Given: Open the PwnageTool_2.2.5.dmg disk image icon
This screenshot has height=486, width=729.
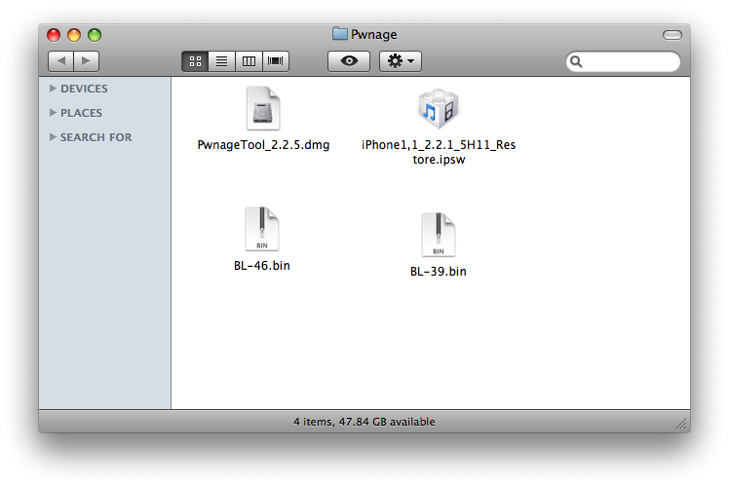Looking at the screenshot, I should [x=263, y=110].
